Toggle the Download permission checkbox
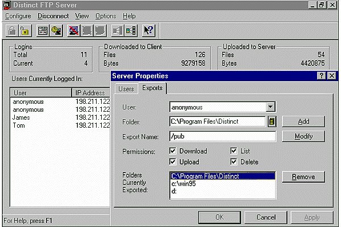The image size is (341, 227). click(172, 151)
